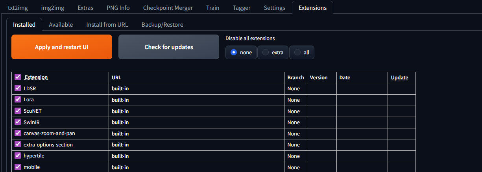
Task: Switch to the Available extensions sub-tab
Action: coord(61,24)
